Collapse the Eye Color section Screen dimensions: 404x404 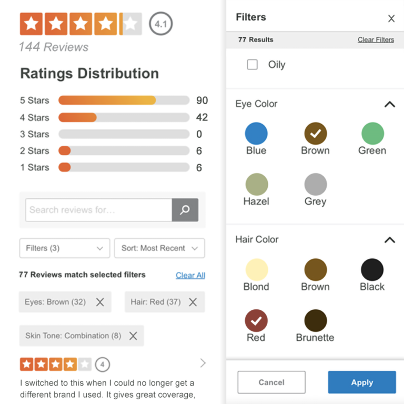tap(389, 104)
